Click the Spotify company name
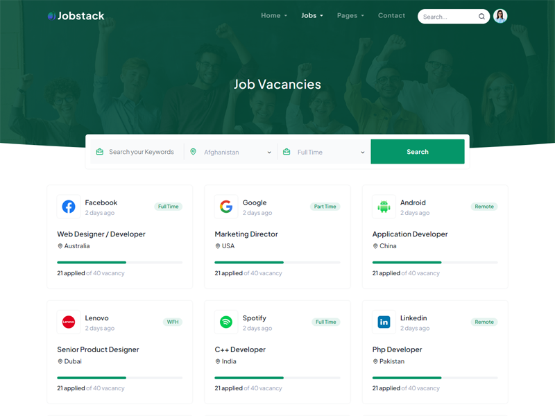The width and height of the screenshot is (555, 416). 254,318
